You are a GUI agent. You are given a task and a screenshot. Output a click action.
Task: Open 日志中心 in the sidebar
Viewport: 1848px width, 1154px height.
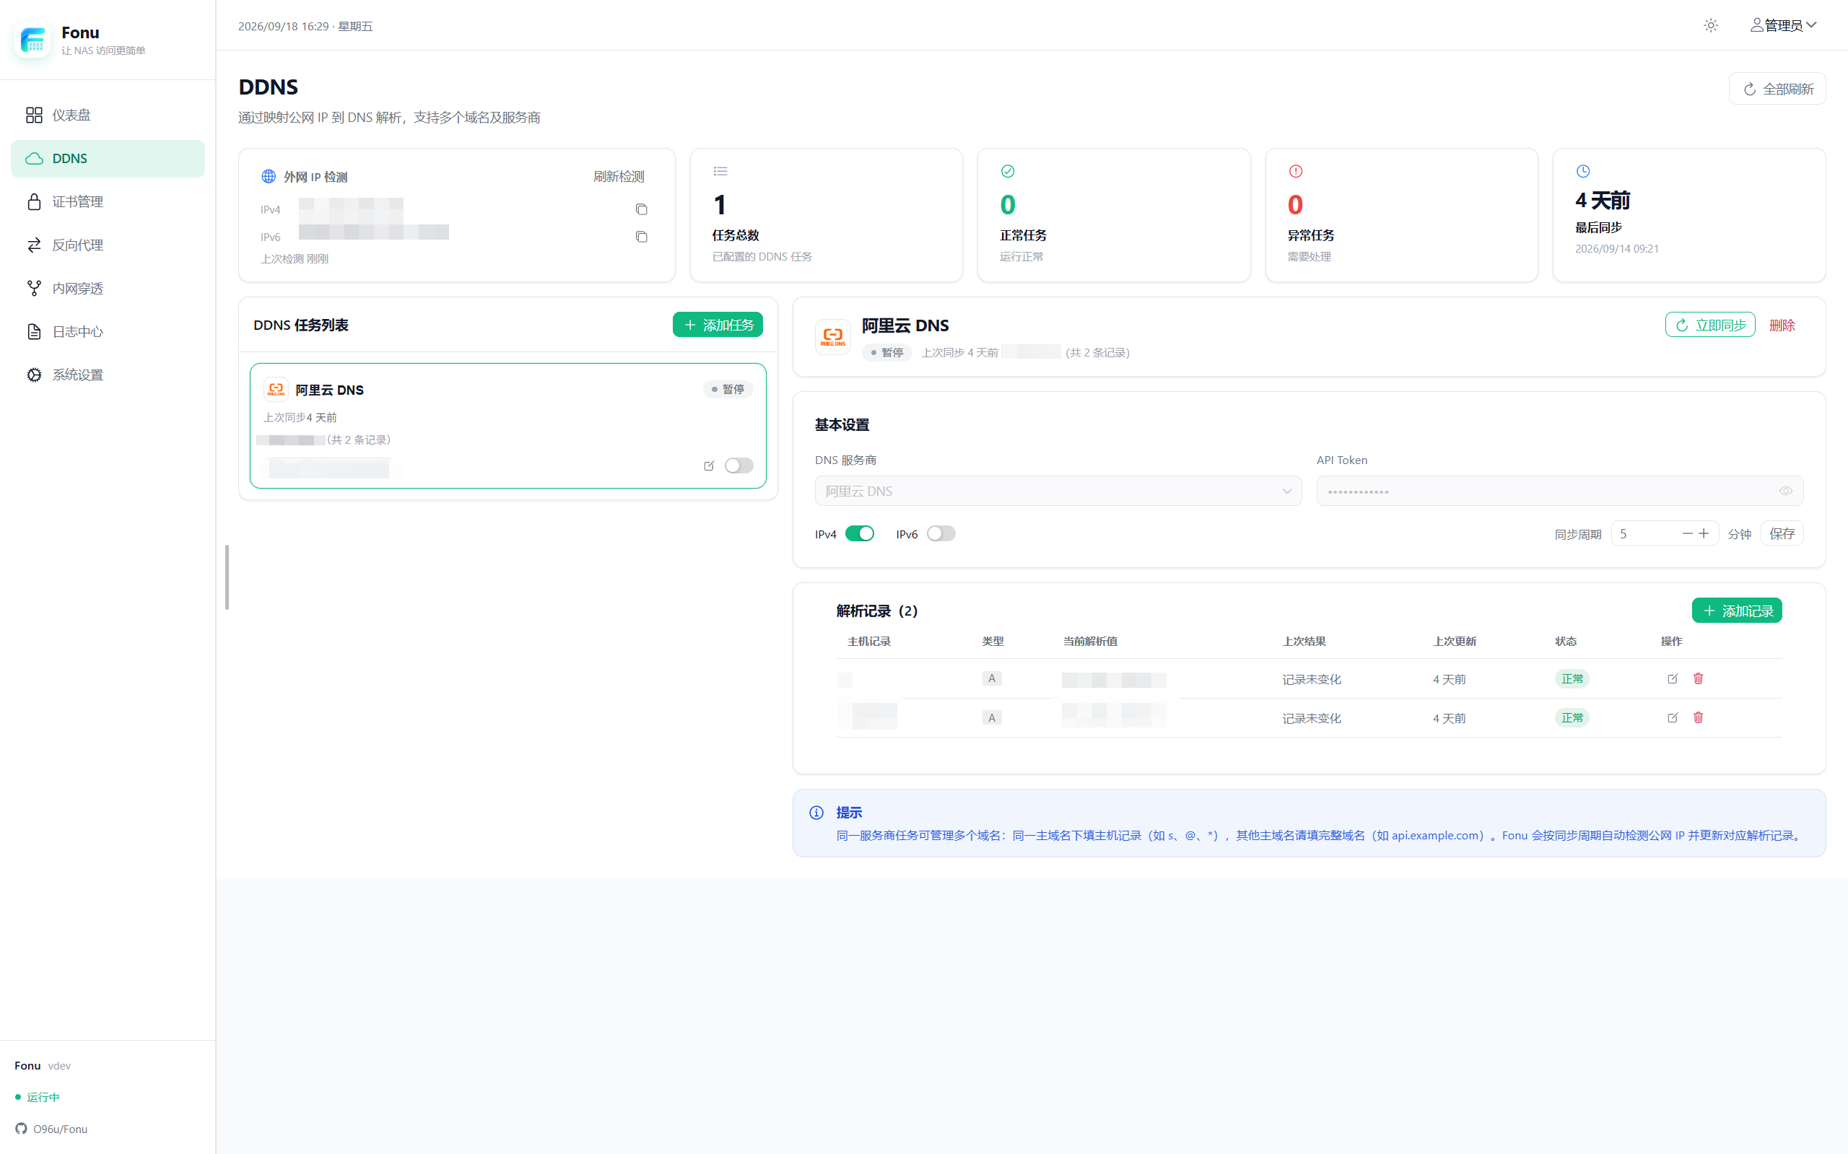108,332
